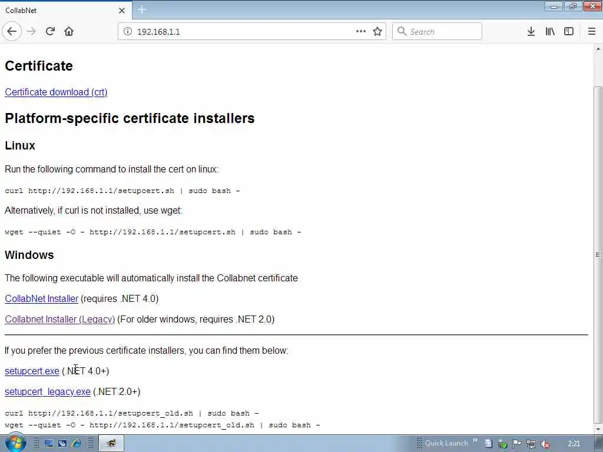Open a new tab with plus button
603x452 pixels.
pos(142,9)
